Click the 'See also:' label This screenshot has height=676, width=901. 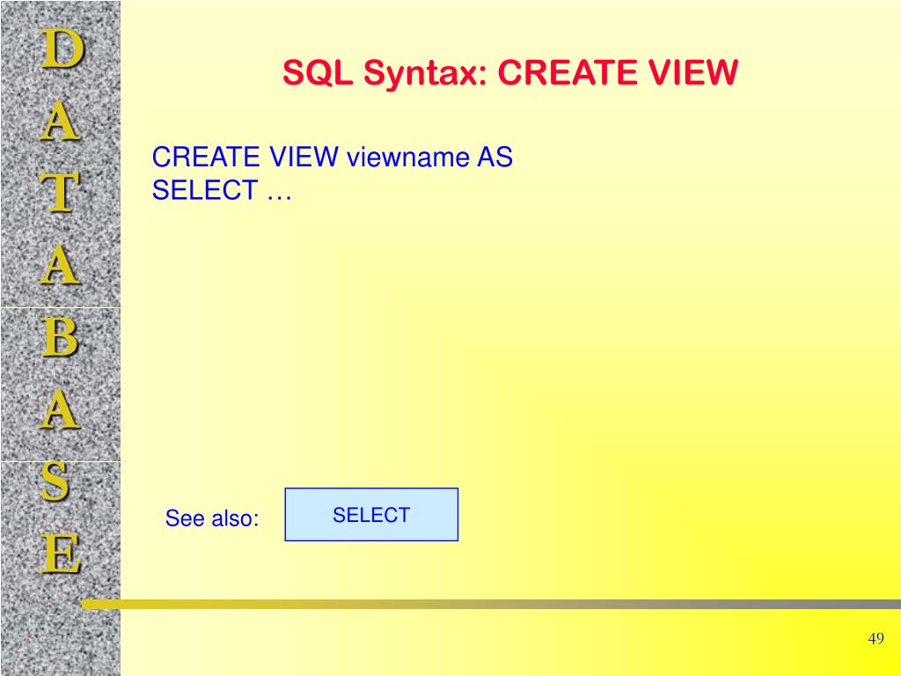tap(212, 518)
